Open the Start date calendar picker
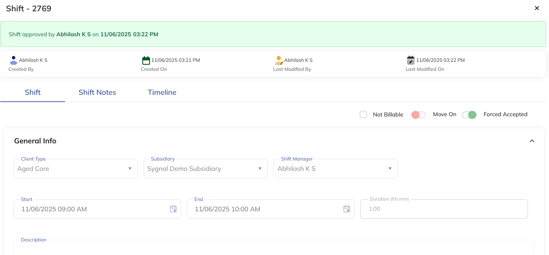This screenshot has height=255, width=549. [x=173, y=209]
